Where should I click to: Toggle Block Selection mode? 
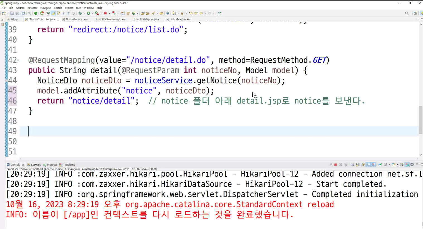pos(63,13)
